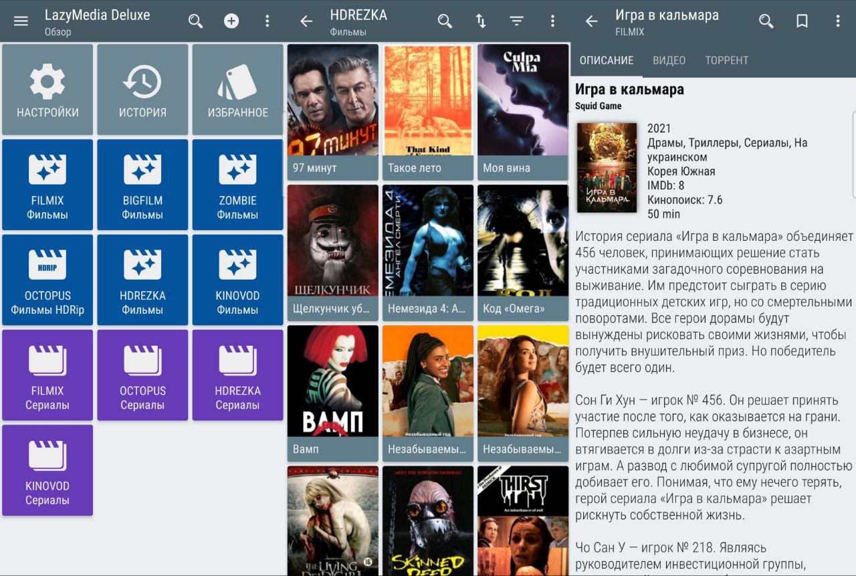The height and width of the screenshot is (576, 856).
Task: Open OCTOPUS Сериалы tile
Action: click(x=142, y=375)
